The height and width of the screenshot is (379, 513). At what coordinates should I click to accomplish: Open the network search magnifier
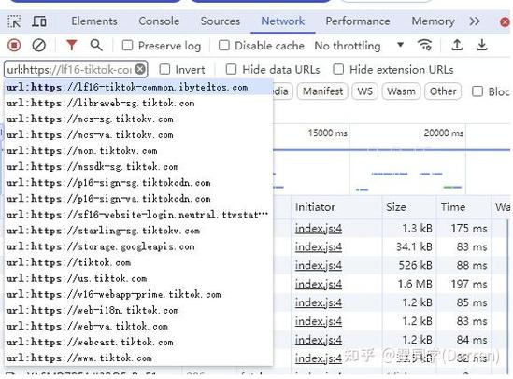point(96,45)
